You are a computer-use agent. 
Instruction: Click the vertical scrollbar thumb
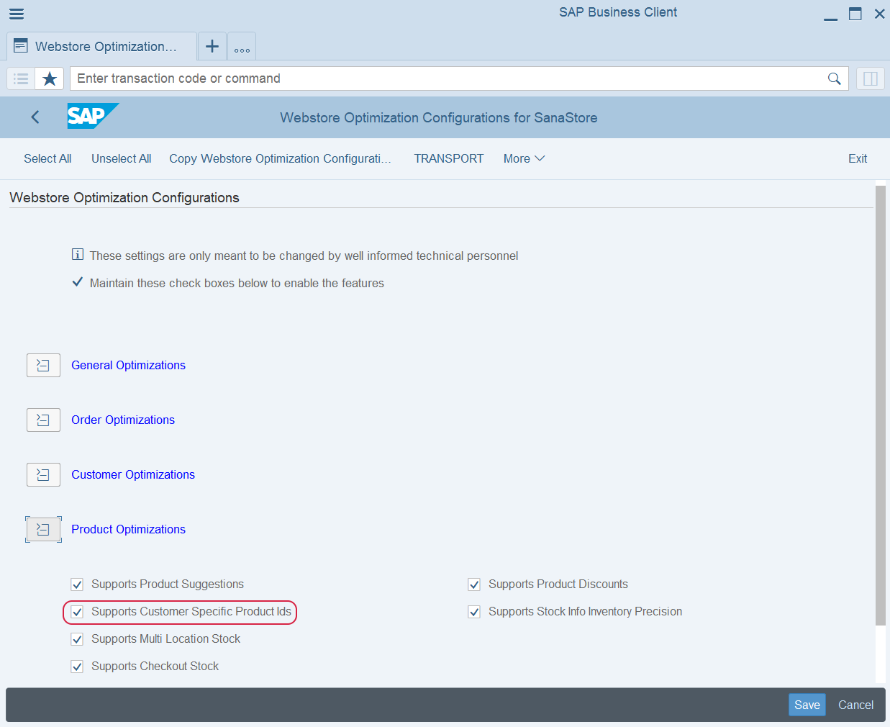point(881,405)
